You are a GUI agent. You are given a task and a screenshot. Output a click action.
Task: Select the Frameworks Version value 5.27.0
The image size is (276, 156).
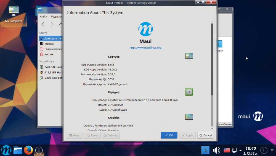[x=112, y=74]
